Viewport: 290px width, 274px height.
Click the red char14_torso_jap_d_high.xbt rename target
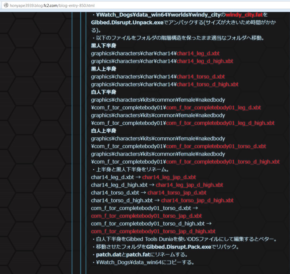tap(197, 200)
